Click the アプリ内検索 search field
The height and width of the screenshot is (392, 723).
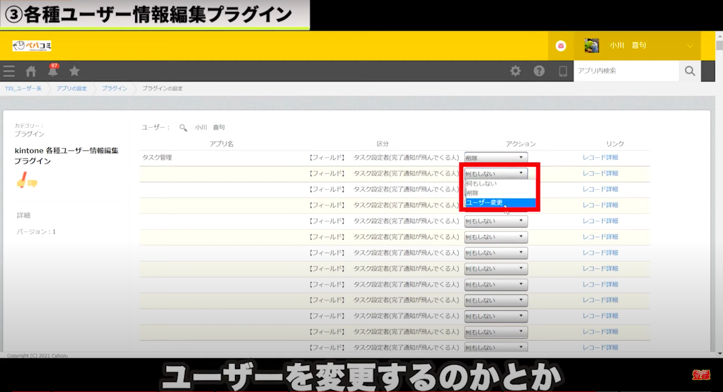point(626,71)
